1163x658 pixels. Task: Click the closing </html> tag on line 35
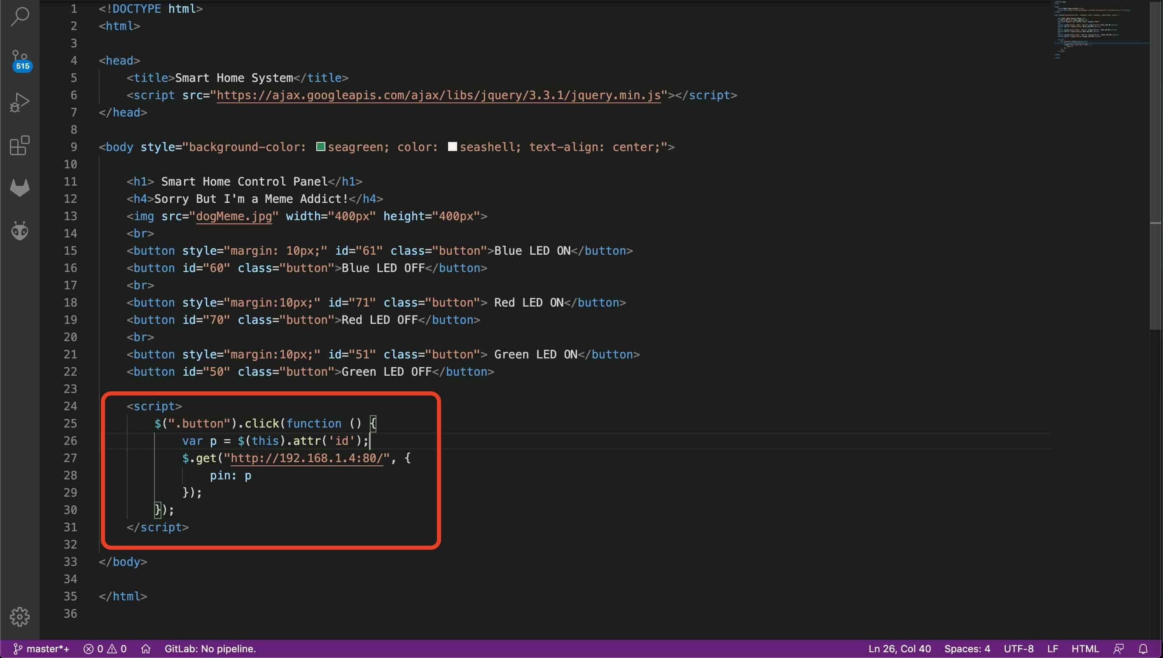pyautogui.click(x=123, y=597)
